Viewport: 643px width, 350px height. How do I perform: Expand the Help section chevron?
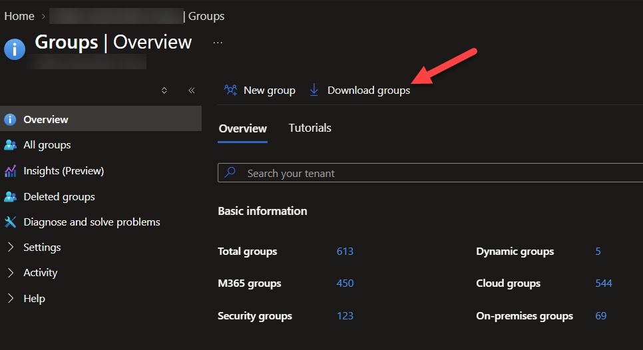(11, 298)
